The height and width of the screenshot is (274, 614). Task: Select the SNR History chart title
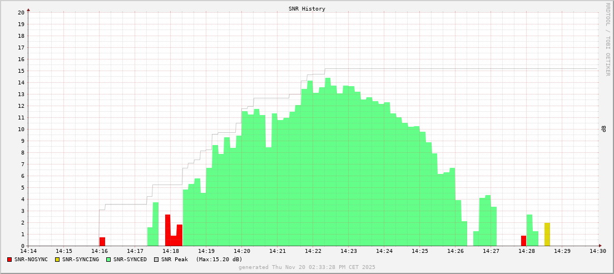click(307, 9)
